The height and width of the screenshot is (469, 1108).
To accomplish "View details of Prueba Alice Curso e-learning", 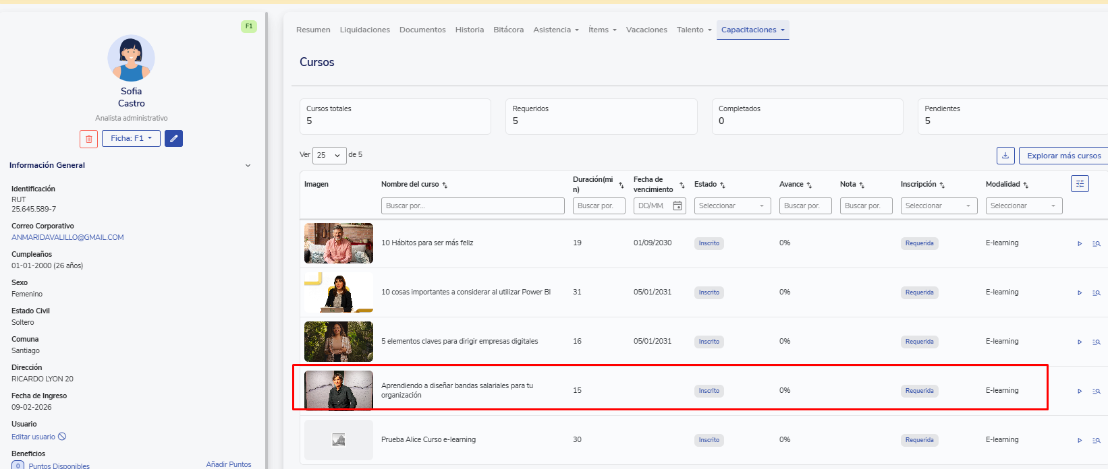I will [x=1097, y=441].
